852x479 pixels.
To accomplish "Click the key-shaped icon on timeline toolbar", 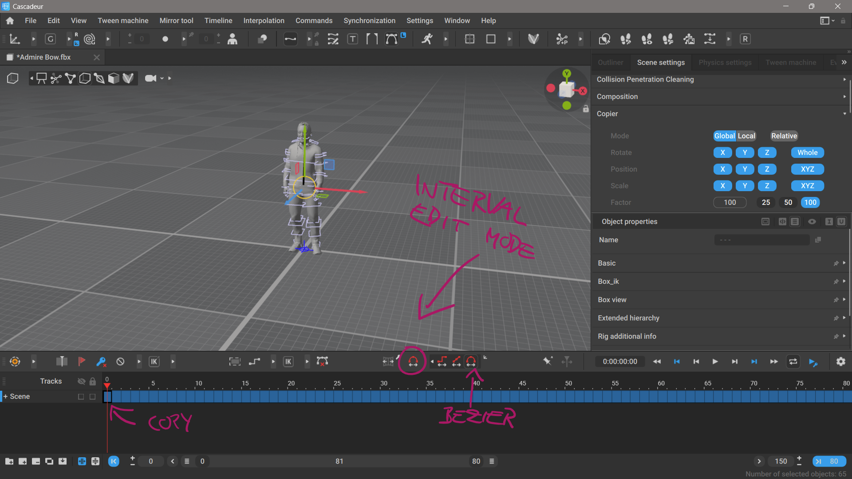I will click(101, 361).
